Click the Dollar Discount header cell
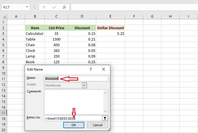This screenshot has width=198, height=133. click(111, 28)
